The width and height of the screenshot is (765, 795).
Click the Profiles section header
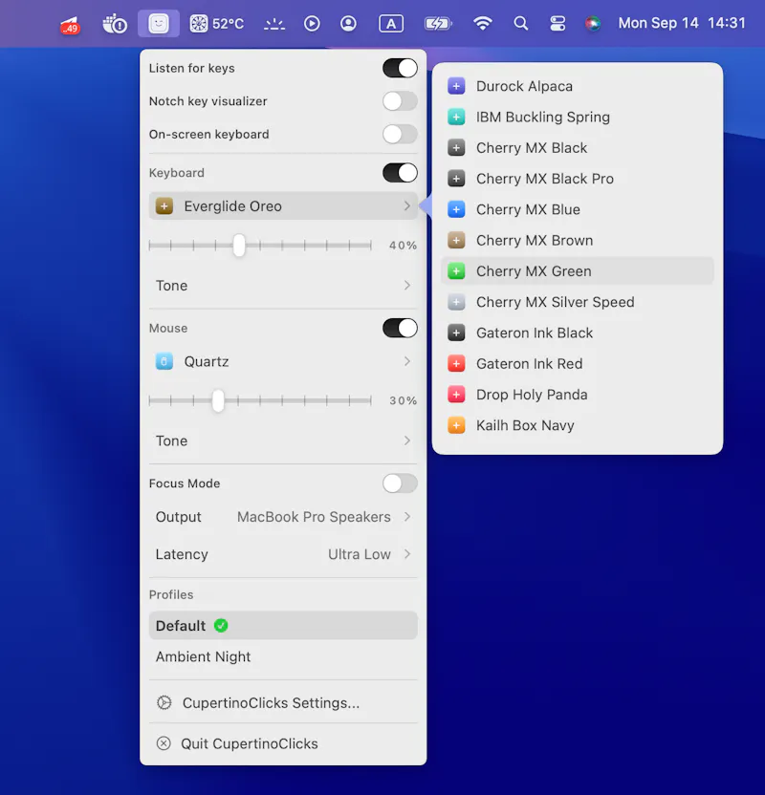[171, 594]
